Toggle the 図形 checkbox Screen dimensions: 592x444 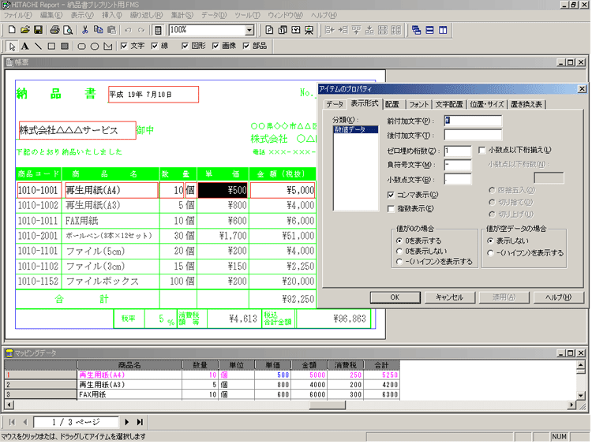pos(185,46)
